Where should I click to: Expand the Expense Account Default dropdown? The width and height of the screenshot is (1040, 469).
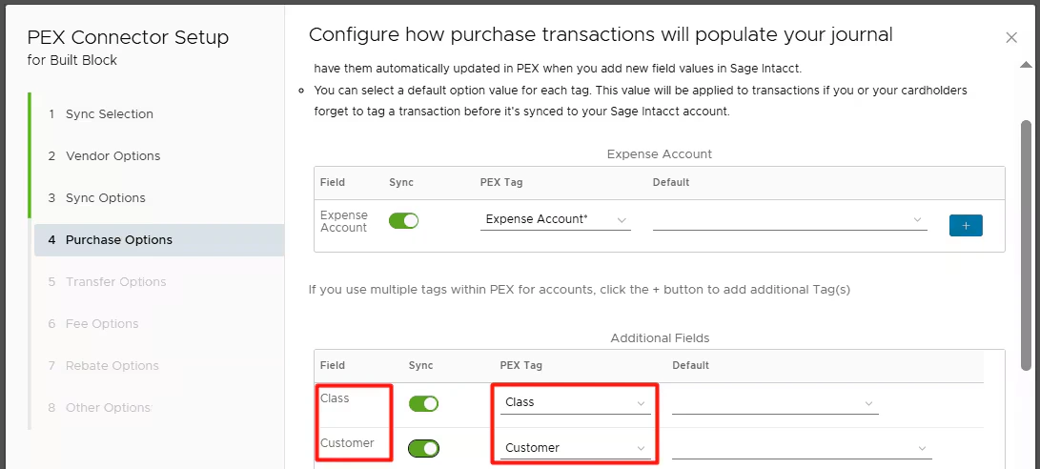[789, 219]
